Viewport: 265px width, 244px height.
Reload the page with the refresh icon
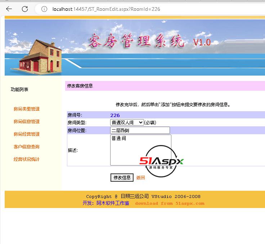(x=25, y=9)
